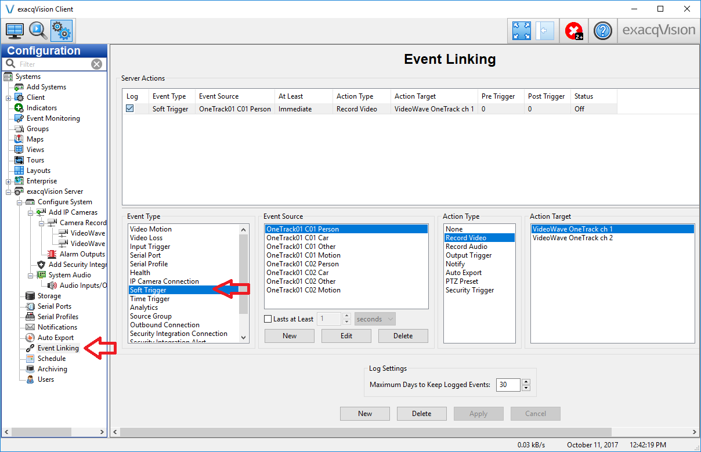Select Event Linking in the tree
Image resolution: width=701 pixels, height=452 pixels.
click(x=58, y=348)
